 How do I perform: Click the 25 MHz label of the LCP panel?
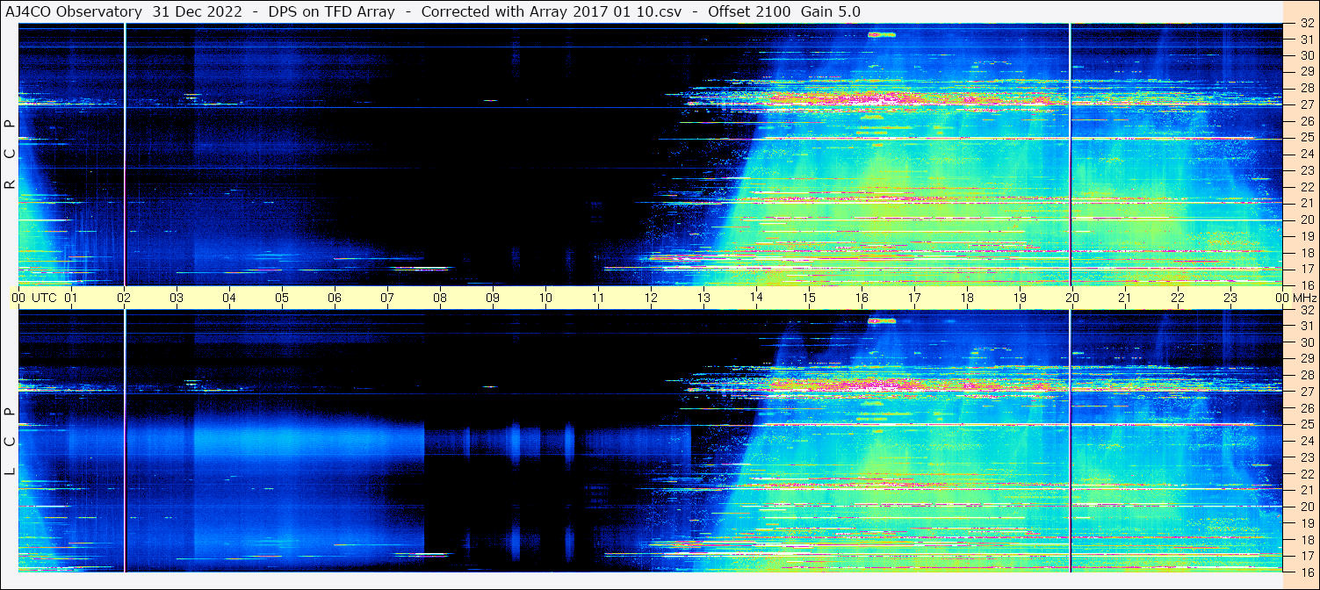[1306, 425]
